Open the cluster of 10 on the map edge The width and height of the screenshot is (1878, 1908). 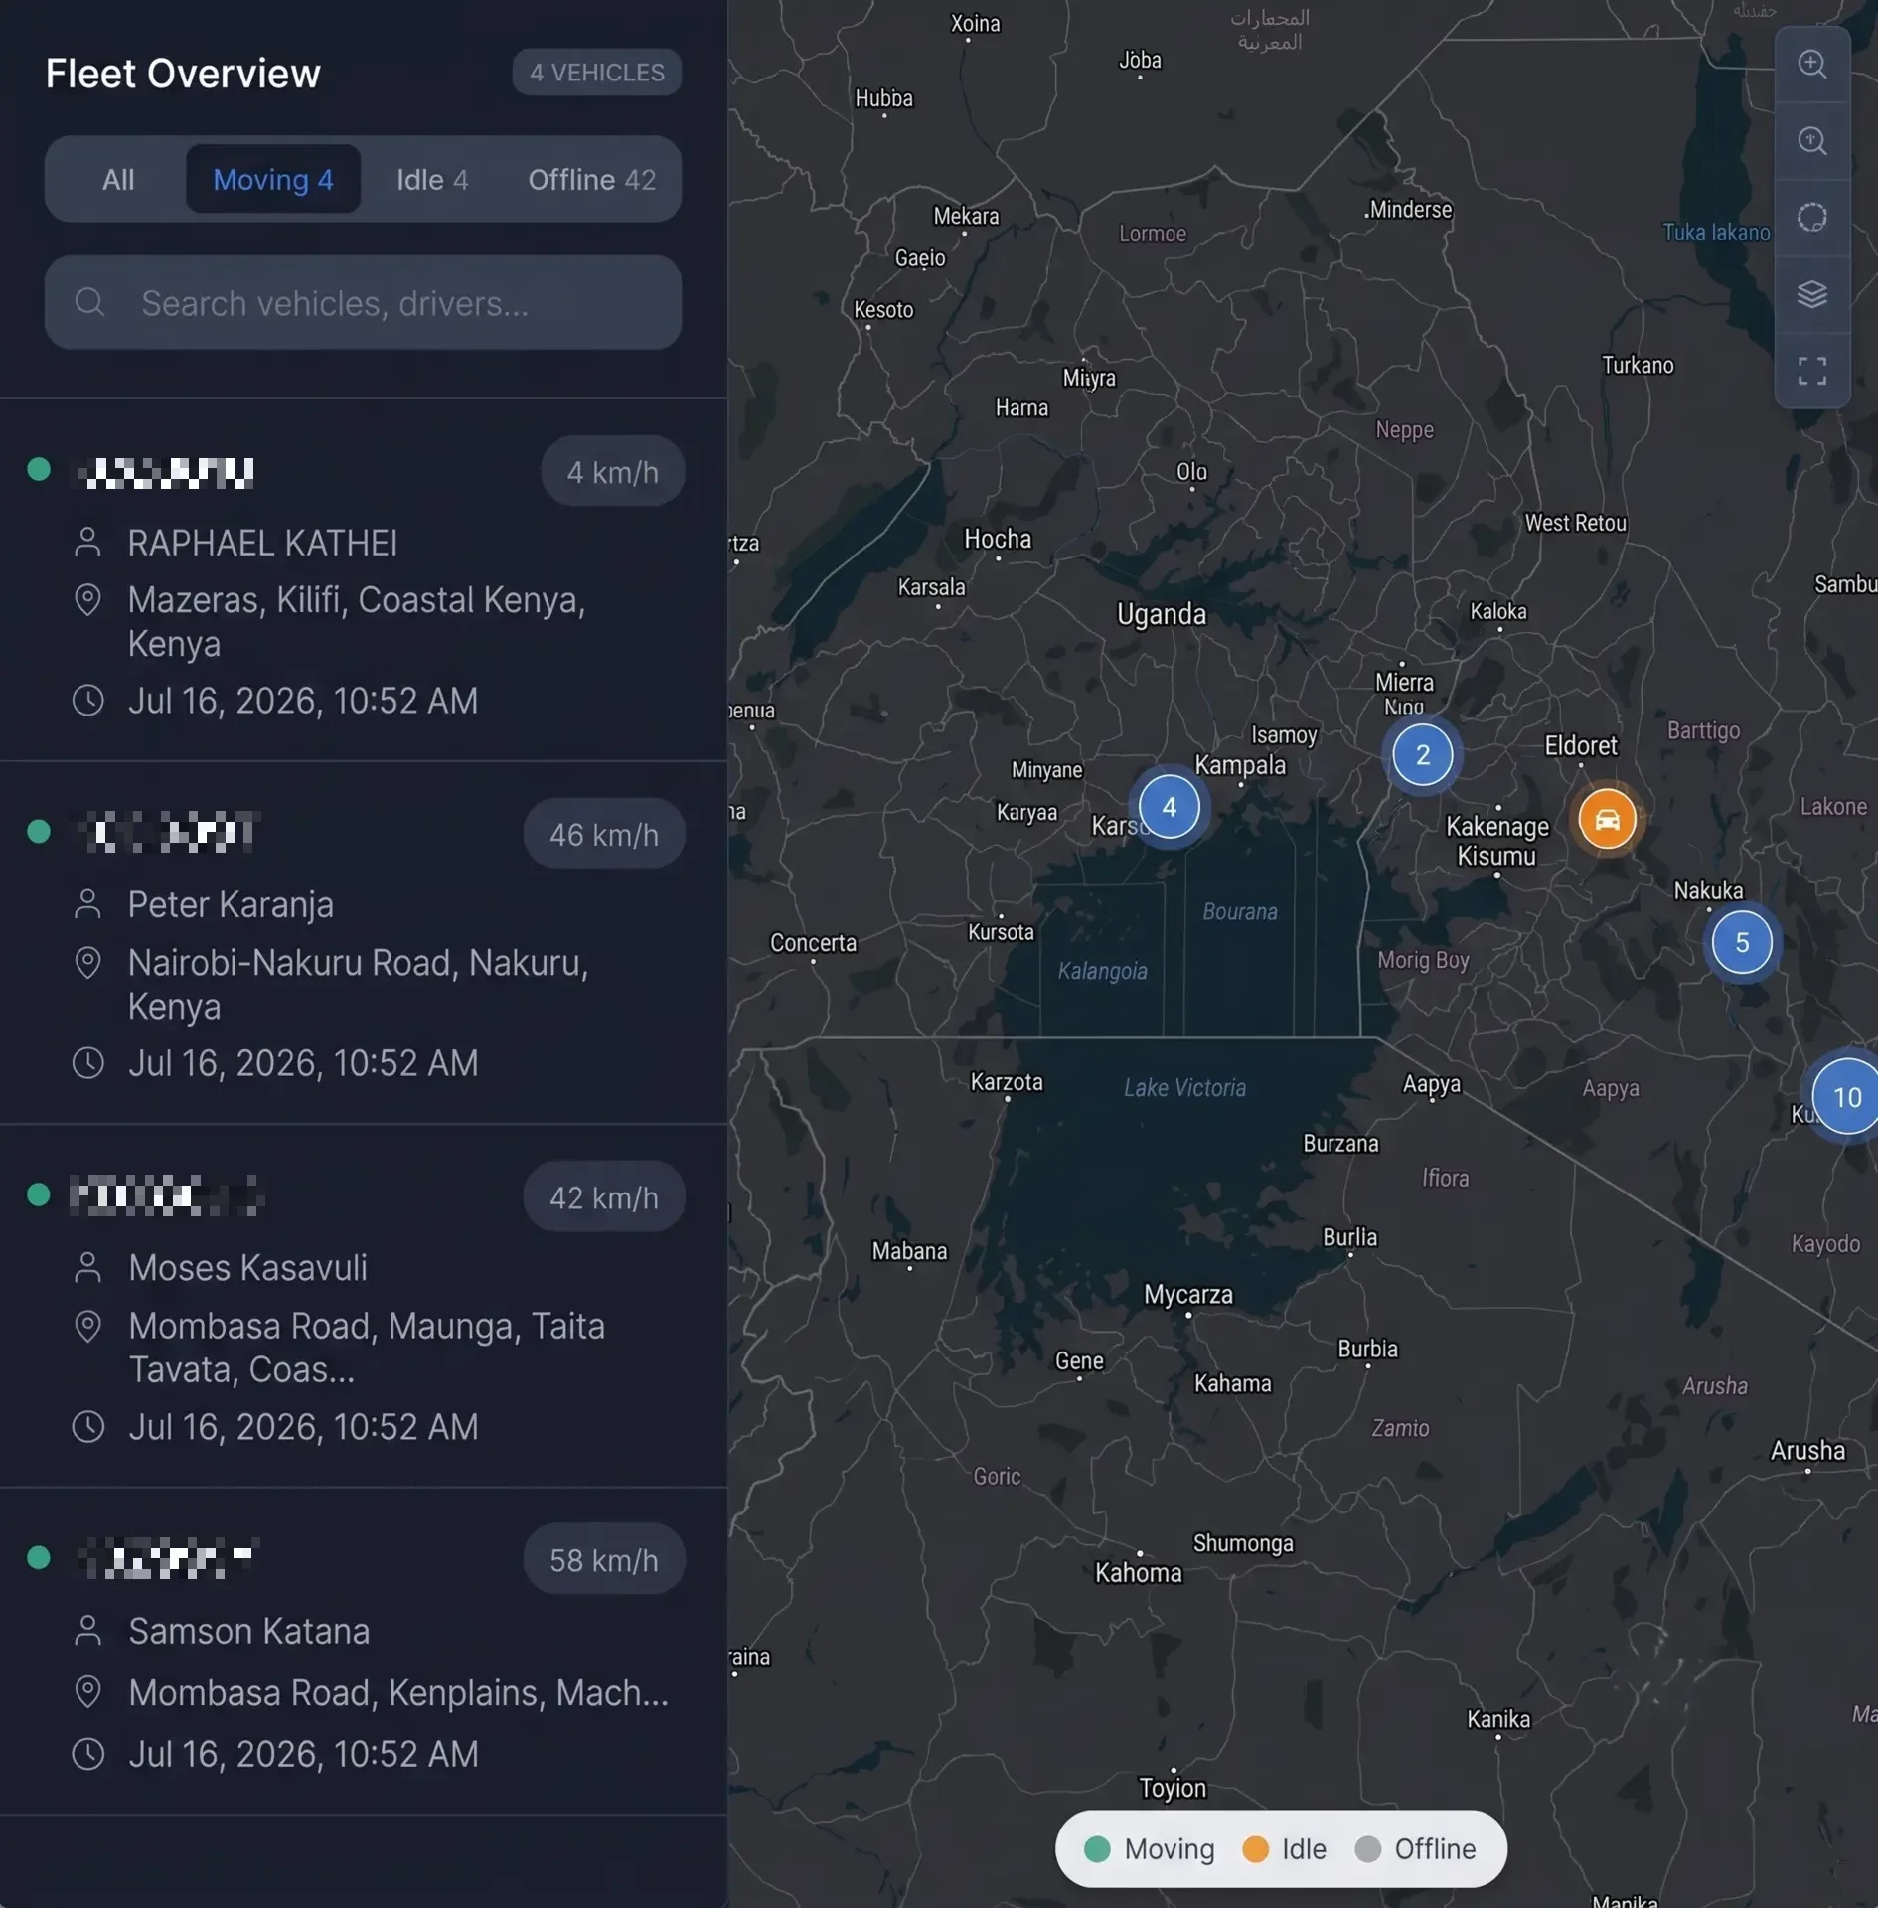(x=1846, y=1096)
